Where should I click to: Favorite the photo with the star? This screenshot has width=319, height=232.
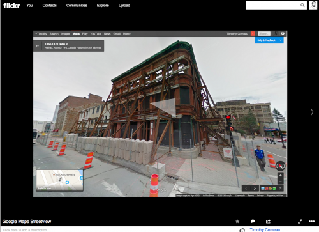tap(237, 221)
